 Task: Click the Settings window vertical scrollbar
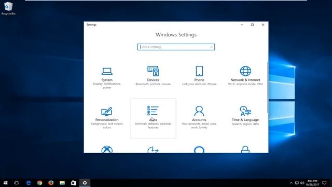click(268, 87)
